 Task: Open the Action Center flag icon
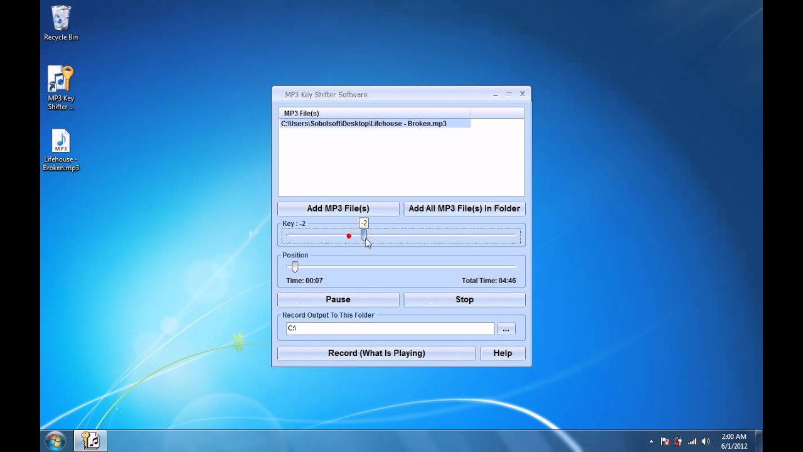coord(665,441)
